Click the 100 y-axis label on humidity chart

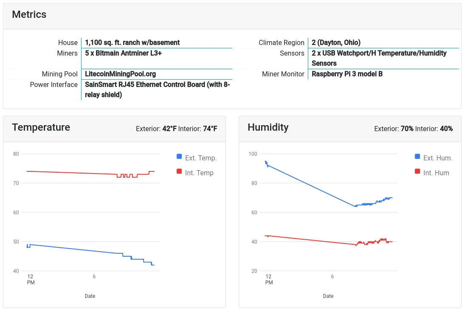click(253, 154)
